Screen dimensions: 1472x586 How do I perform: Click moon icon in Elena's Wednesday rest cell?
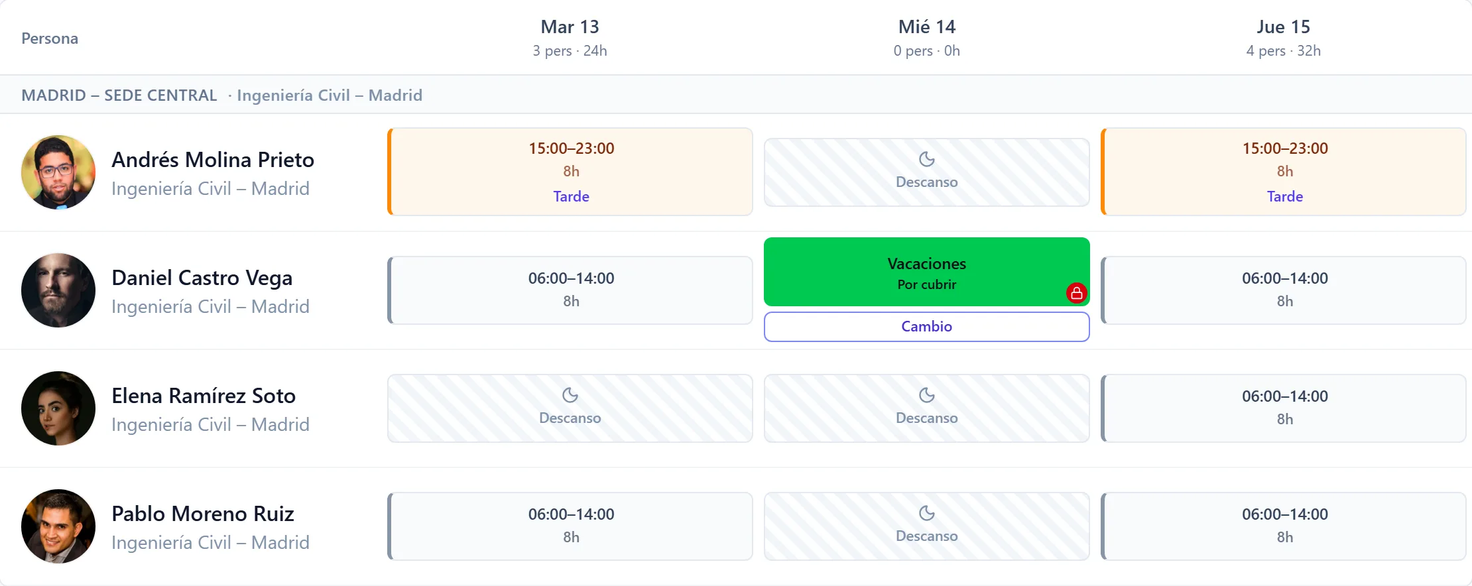[x=927, y=395]
